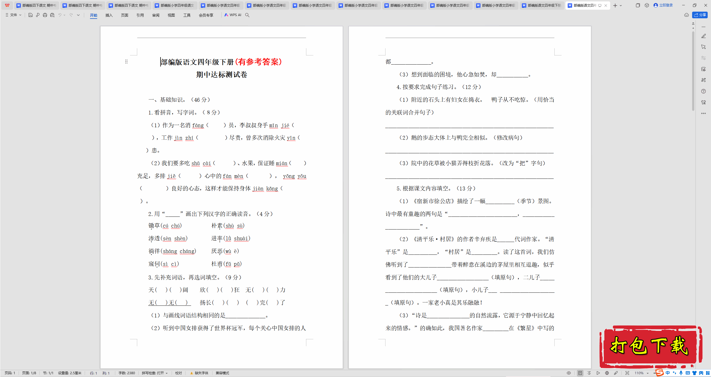Open Sogou soft keyboard icon
This screenshot has height=377, width=711.
click(688, 373)
